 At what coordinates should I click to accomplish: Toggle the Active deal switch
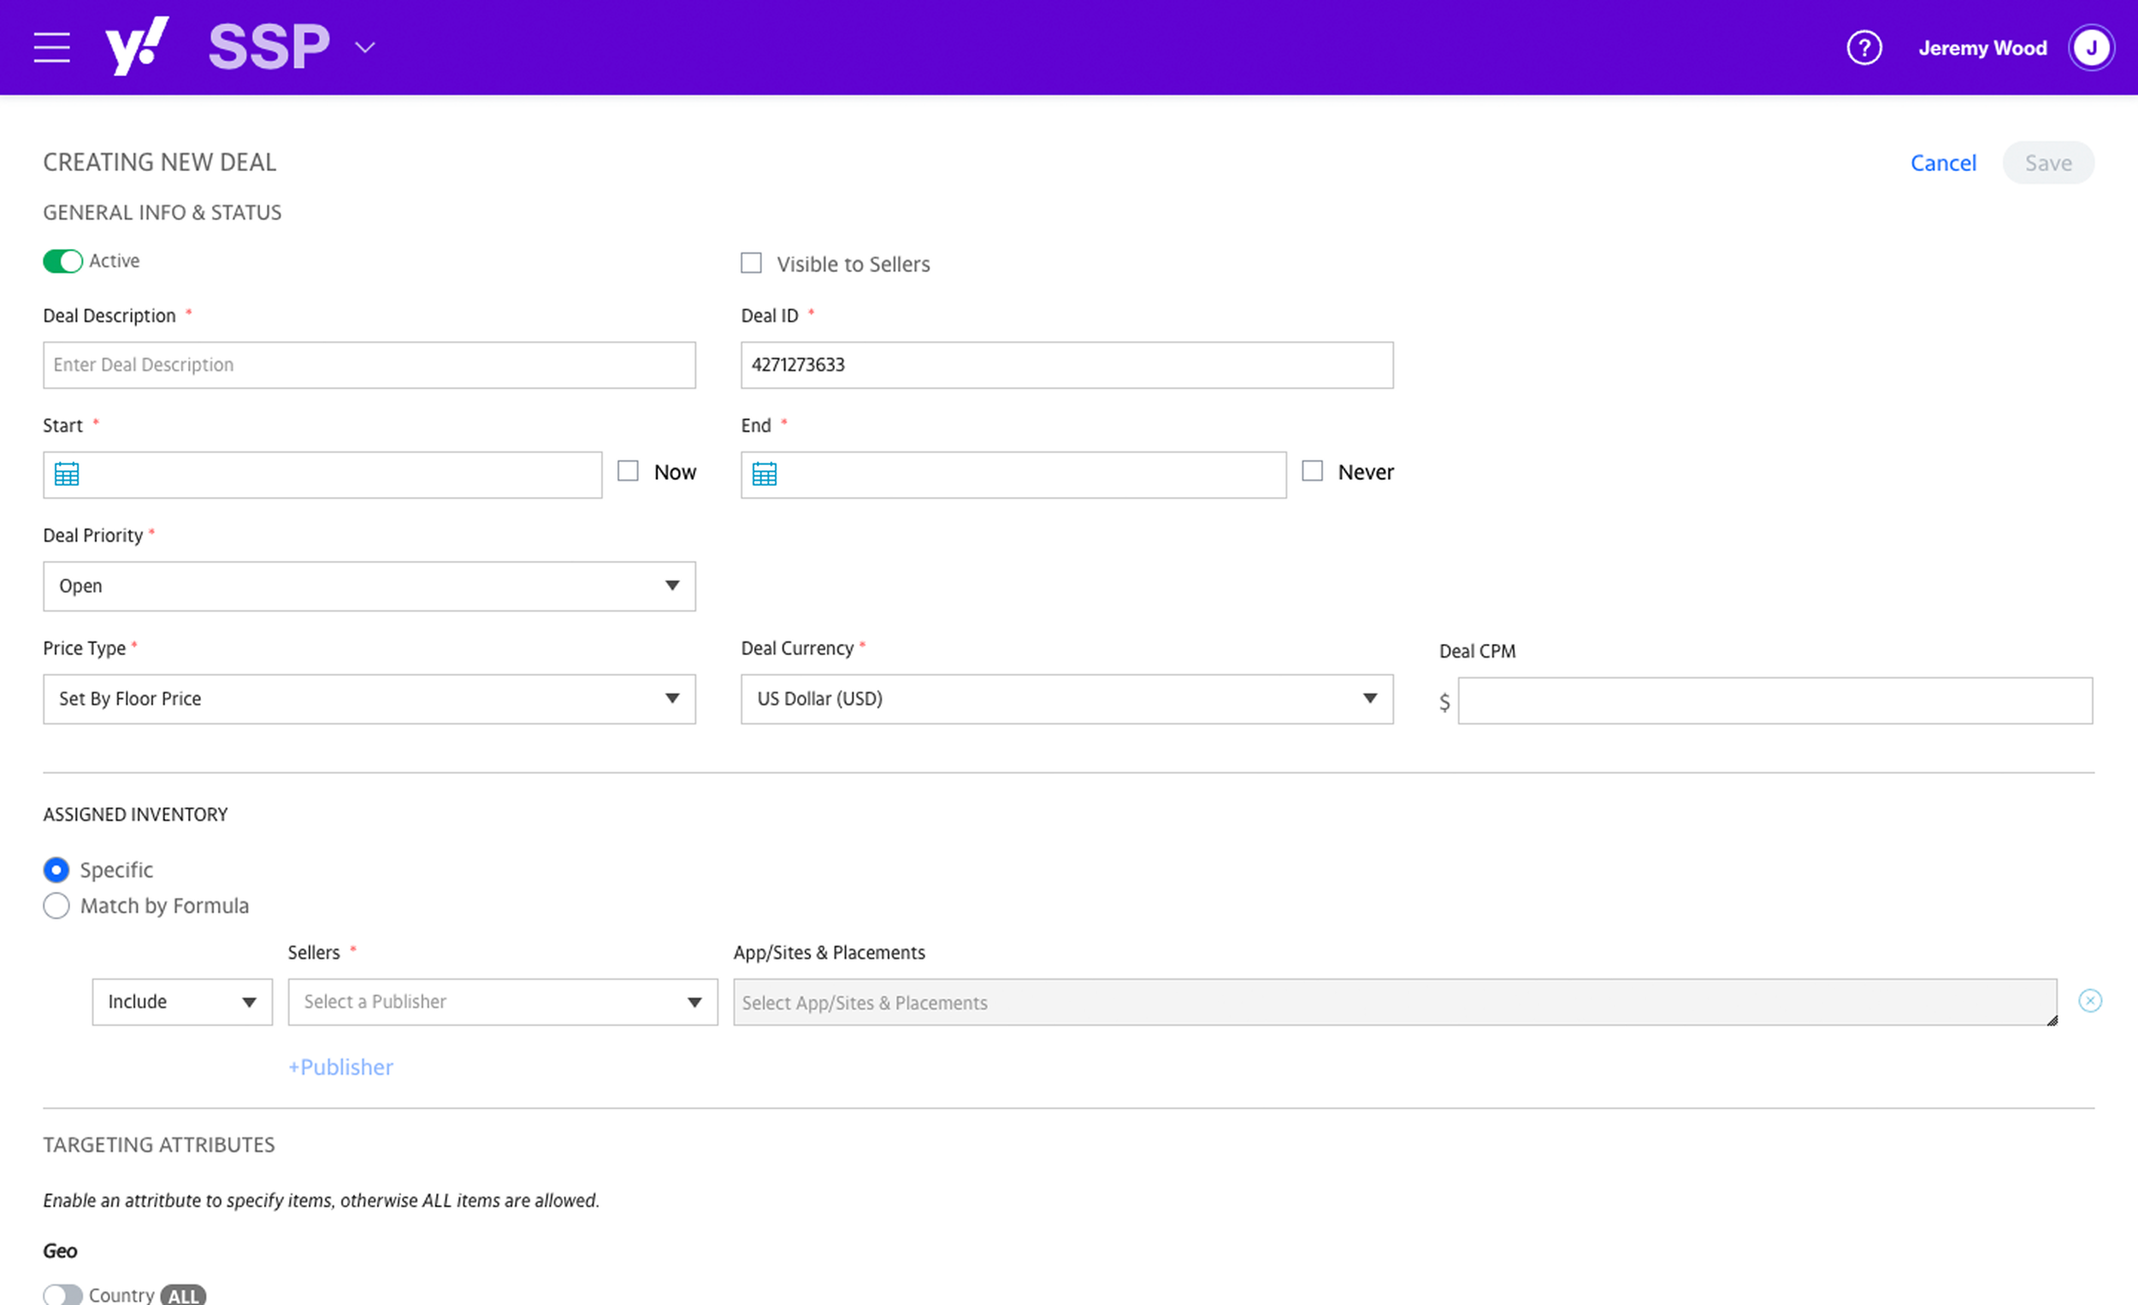pos(62,261)
